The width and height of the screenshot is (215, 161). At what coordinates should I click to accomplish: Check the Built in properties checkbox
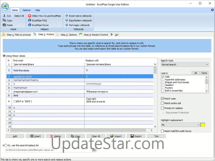(x=163, y=91)
